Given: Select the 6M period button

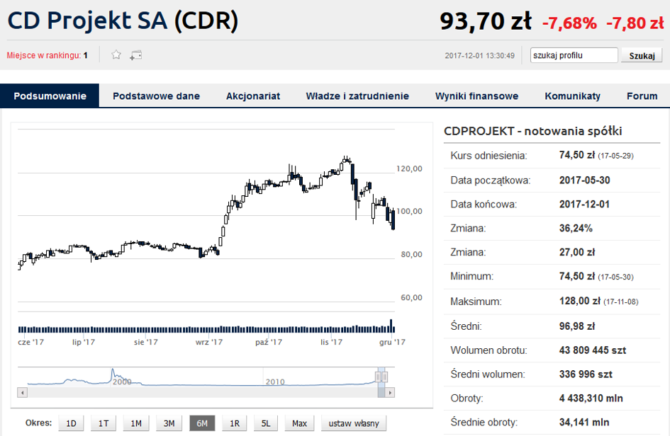Looking at the screenshot, I should pyautogui.click(x=202, y=423).
